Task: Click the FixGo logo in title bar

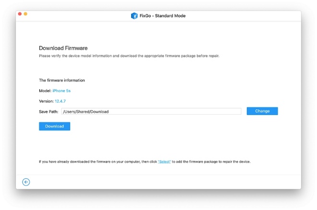Action: pyautogui.click(x=134, y=16)
